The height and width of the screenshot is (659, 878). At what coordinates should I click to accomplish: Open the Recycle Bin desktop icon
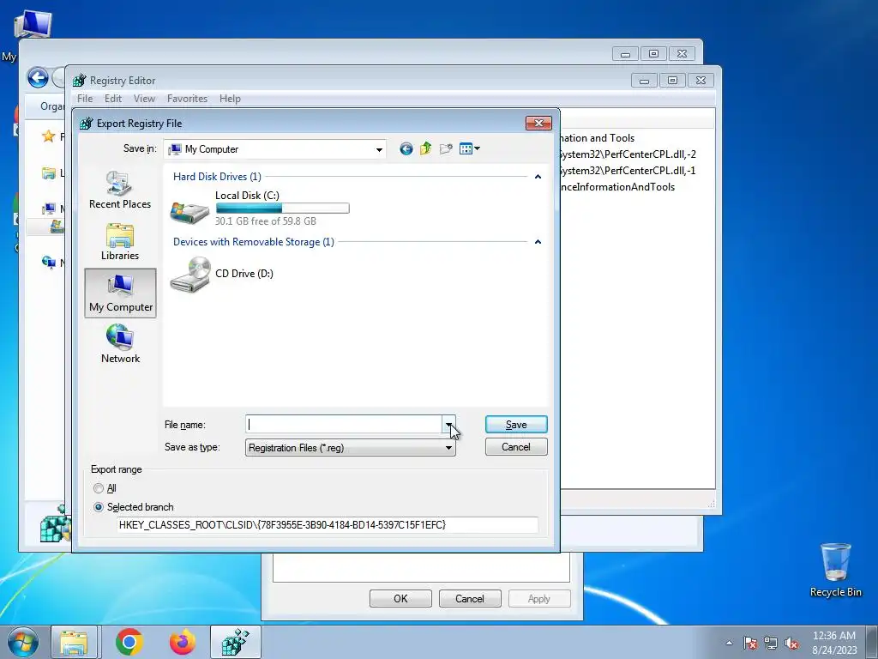click(835, 570)
